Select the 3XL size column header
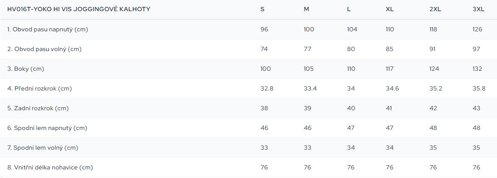The width and height of the screenshot is (497, 178). [x=478, y=9]
